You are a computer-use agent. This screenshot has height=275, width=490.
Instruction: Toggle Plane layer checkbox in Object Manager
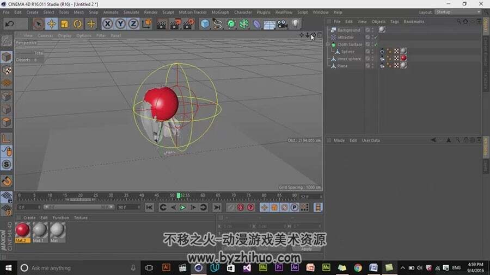click(x=367, y=66)
